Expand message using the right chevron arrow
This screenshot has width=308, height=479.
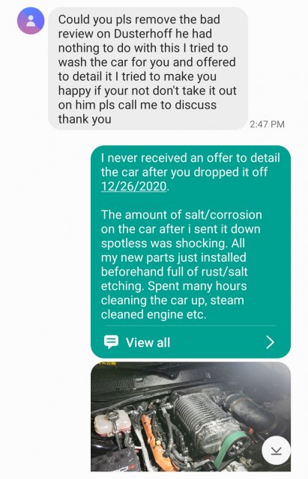point(270,342)
